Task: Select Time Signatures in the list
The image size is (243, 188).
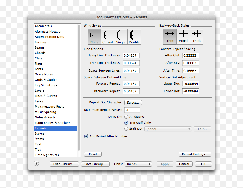Action: pyautogui.click(x=55, y=155)
